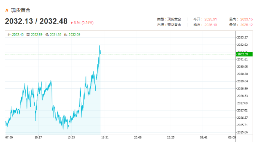Click the 类型：现货黄金 label
The width and height of the screenshot is (258, 146).
(169, 19)
